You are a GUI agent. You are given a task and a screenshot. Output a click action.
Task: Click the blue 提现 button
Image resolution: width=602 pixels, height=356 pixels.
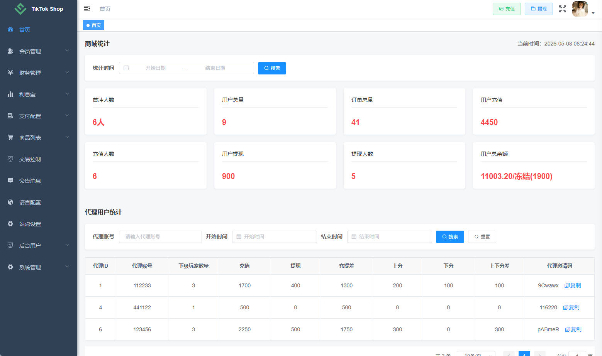point(539,9)
